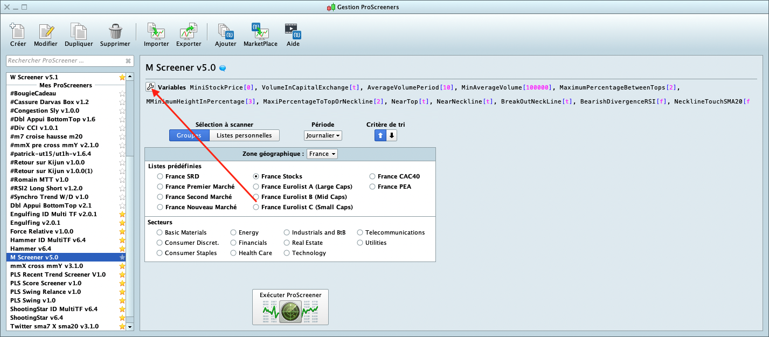Select France Premier Marché radio option
The image size is (769, 337).
coord(160,187)
